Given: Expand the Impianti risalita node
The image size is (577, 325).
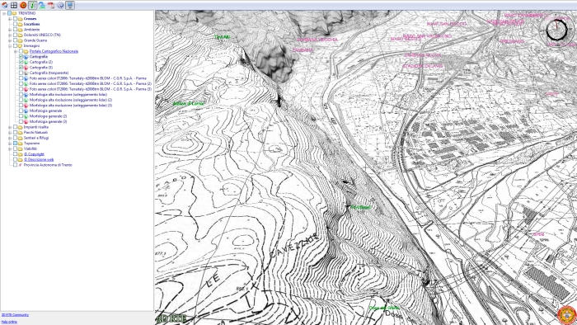Looking at the screenshot, I should pos(10,127).
